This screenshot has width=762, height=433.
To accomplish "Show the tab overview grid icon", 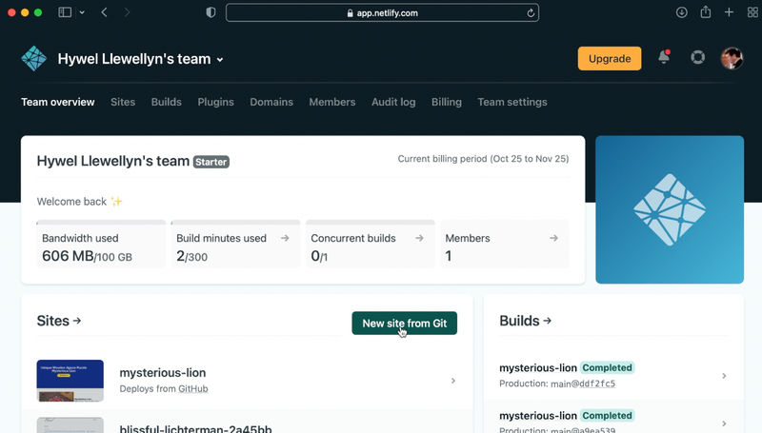I will click(752, 12).
